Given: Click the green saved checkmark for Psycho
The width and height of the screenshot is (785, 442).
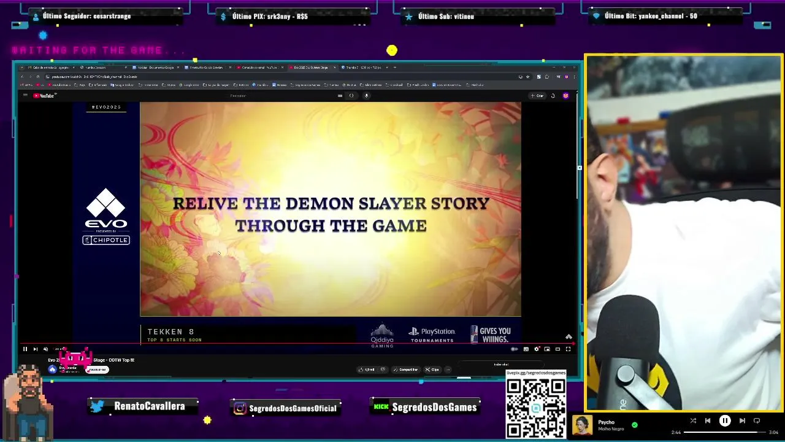Looking at the screenshot, I should coord(635,424).
